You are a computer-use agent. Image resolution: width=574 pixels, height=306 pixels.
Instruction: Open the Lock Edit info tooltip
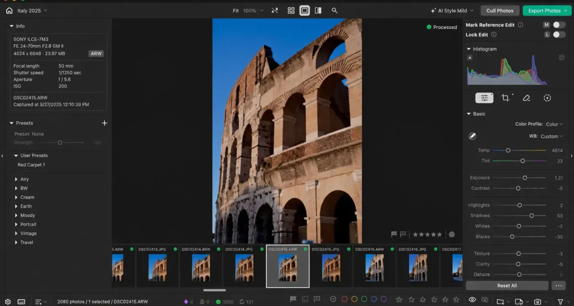click(x=493, y=35)
